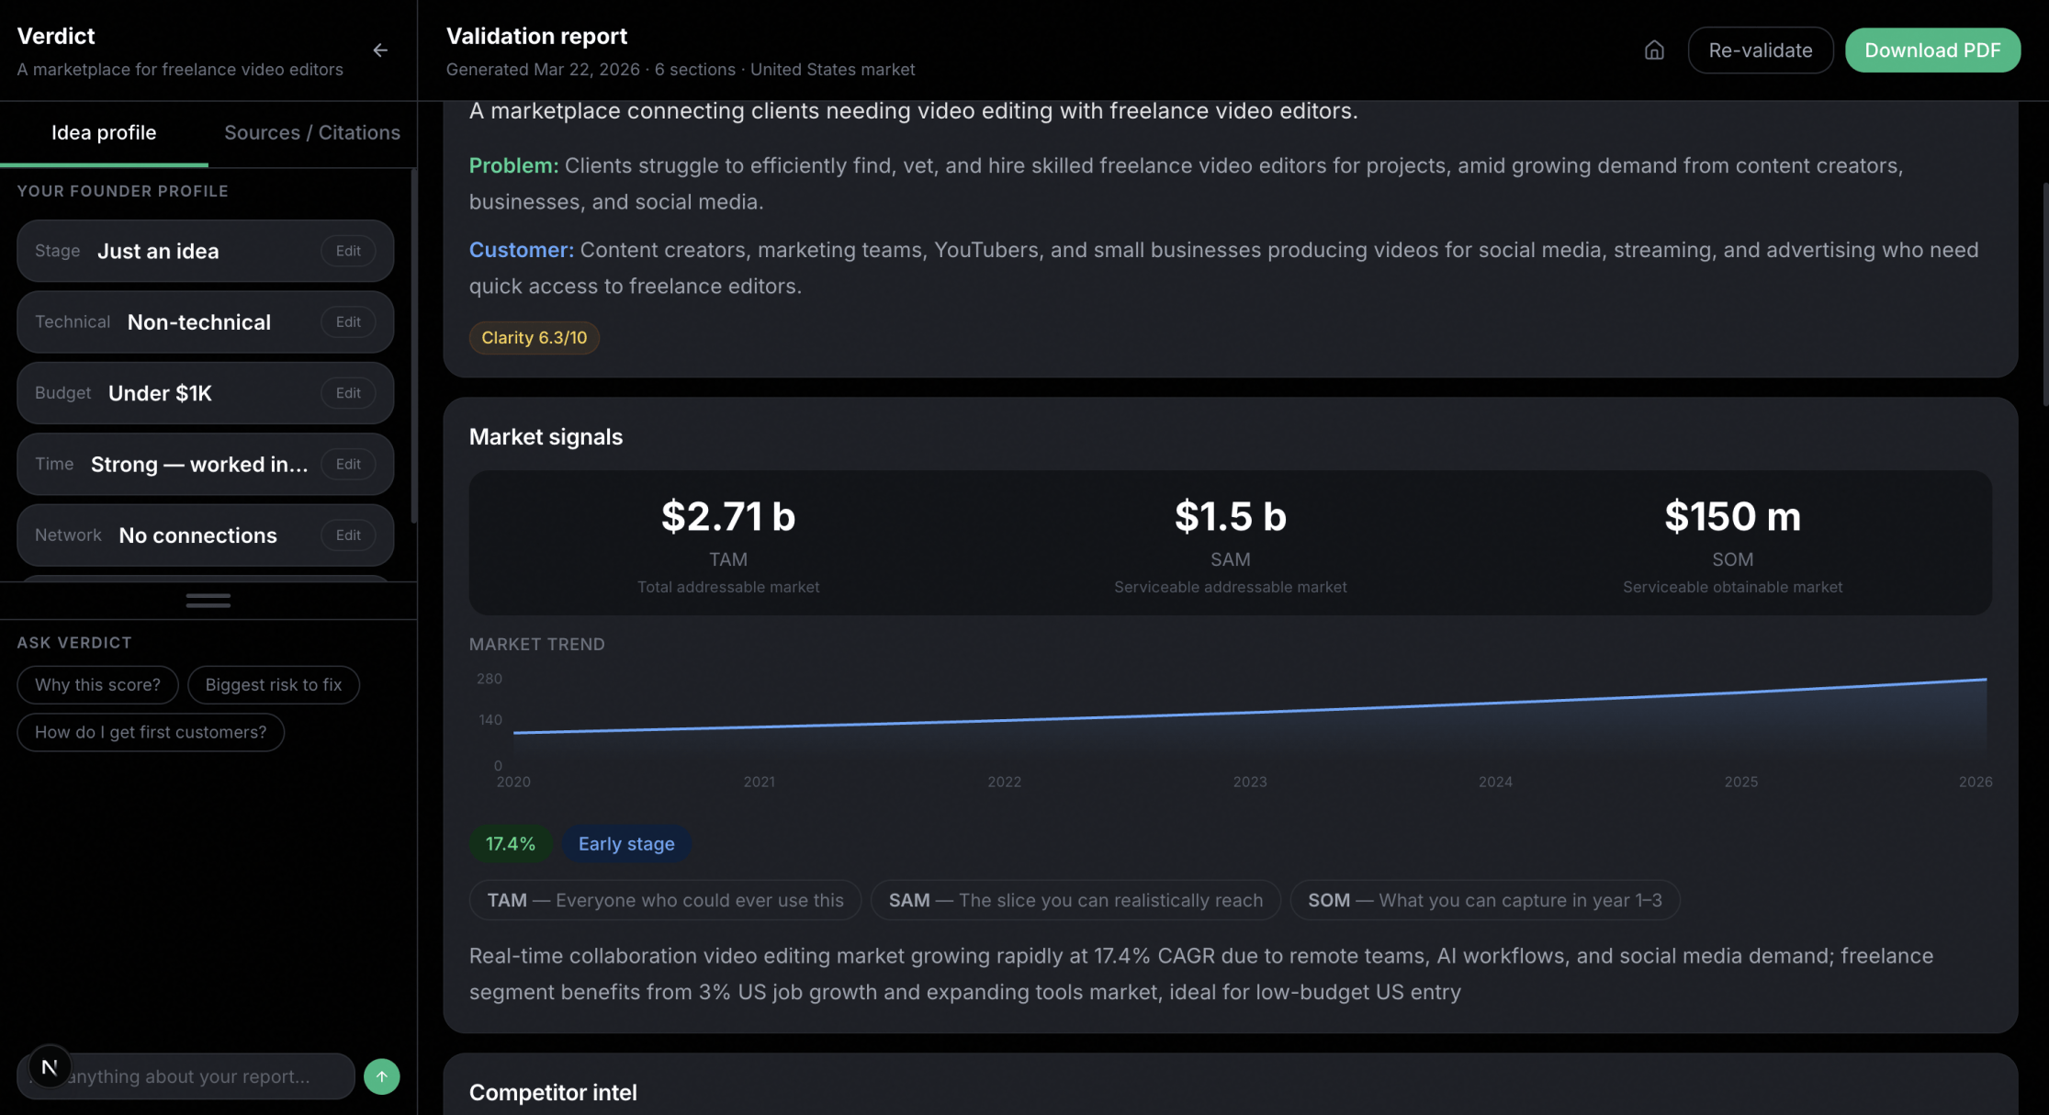Select the Idea profile tab
2049x1115 pixels.
(x=104, y=132)
